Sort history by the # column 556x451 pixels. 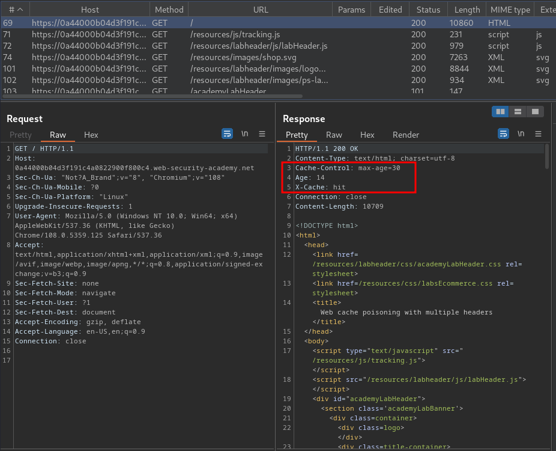pos(15,10)
